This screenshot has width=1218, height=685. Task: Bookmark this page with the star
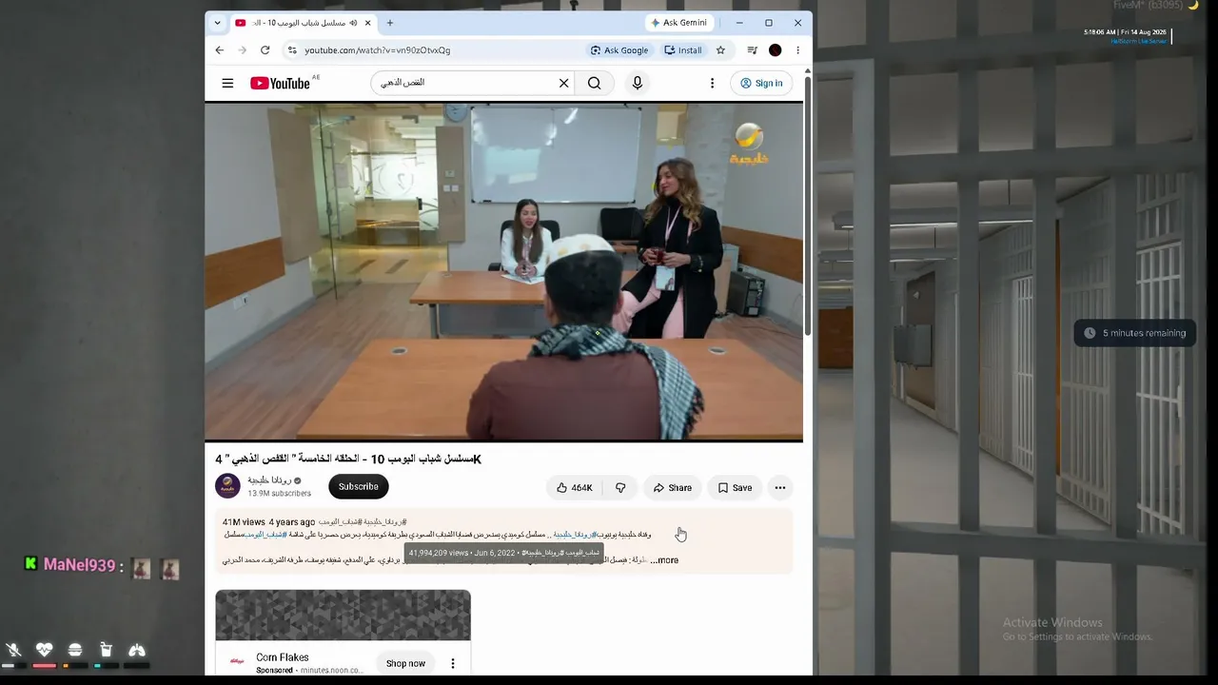[x=721, y=50]
